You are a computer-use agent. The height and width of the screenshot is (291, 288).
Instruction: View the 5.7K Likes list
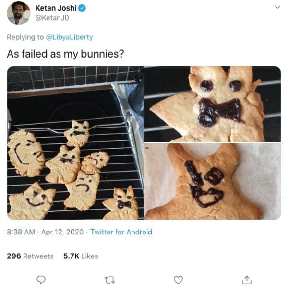(x=81, y=256)
